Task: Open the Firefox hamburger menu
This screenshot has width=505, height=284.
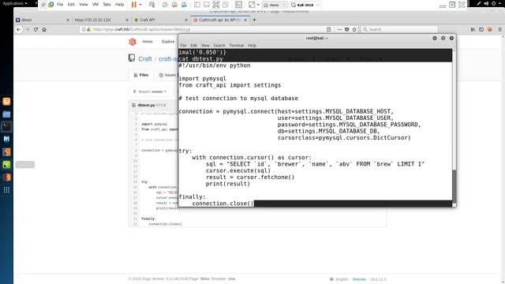Action: 499,29
